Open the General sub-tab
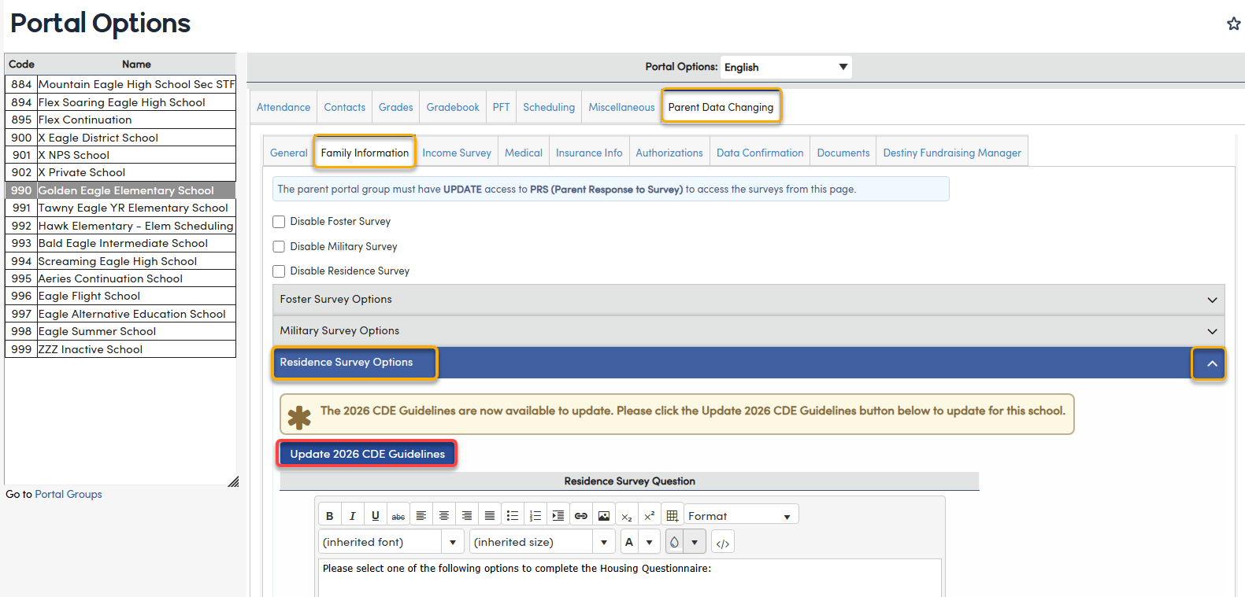The width and height of the screenshot is (1245, 597). pyautogui.click(x=289, y=153)
